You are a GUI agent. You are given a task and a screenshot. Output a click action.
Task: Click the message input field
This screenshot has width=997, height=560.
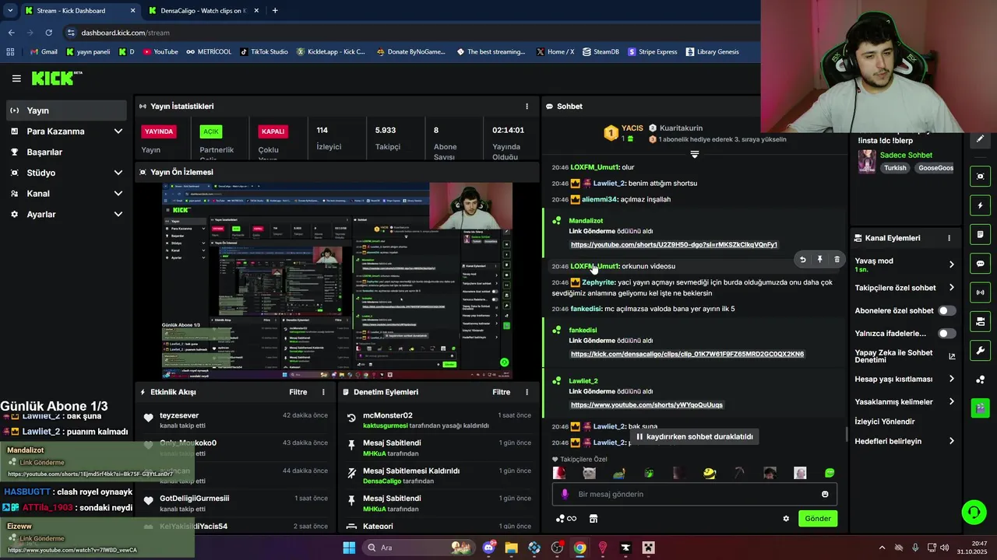(695, 494)
